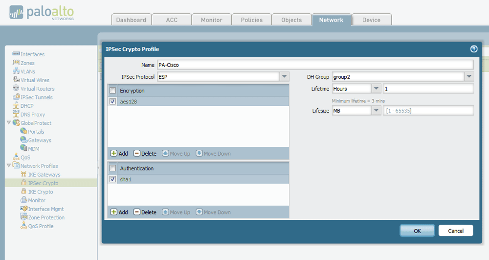Toggle the Encryption header select-all checkbox

click(113, 91)
